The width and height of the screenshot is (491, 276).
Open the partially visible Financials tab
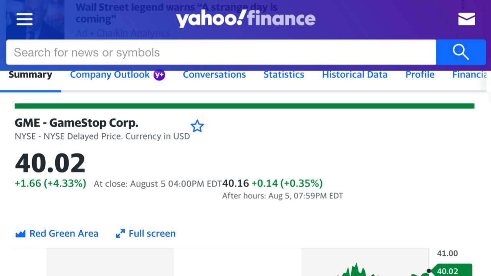coord(470,74)
